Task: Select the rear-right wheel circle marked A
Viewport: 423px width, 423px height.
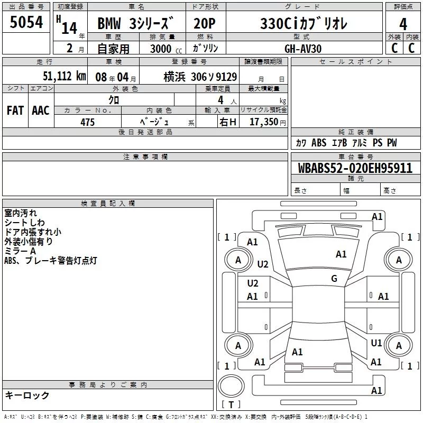Action: point(399,345)
